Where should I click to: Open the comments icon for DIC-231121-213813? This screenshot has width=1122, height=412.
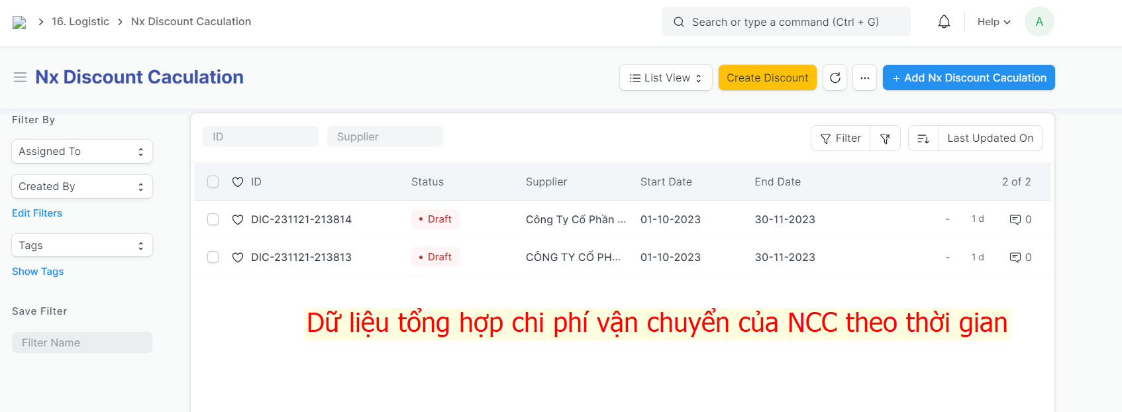click(x=1015, y=257)
